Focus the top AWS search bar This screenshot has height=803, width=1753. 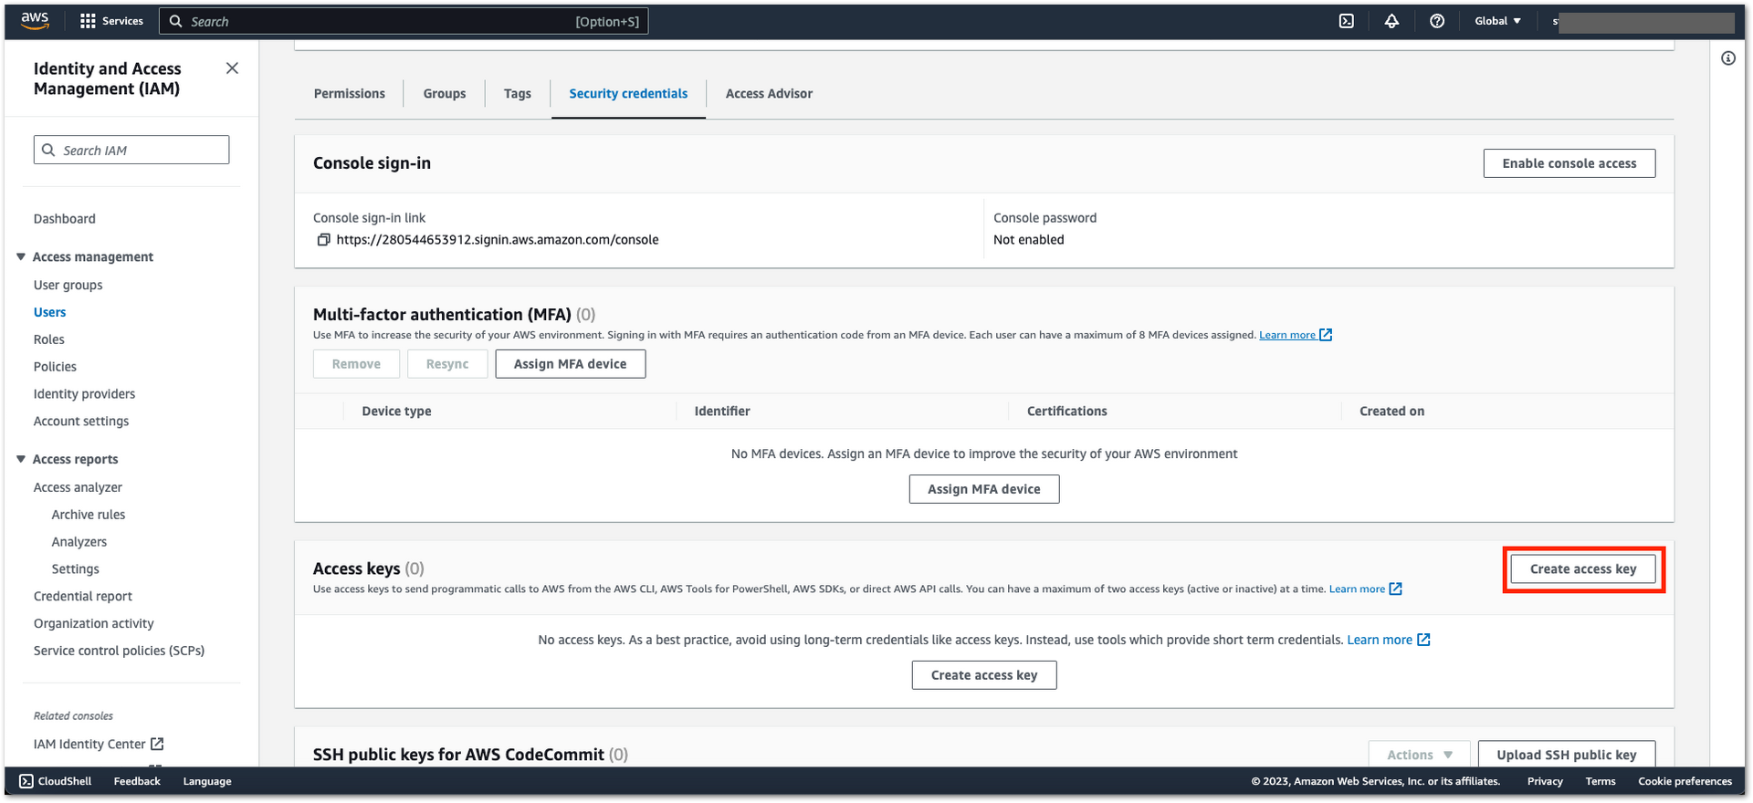(x=404, y=21)
